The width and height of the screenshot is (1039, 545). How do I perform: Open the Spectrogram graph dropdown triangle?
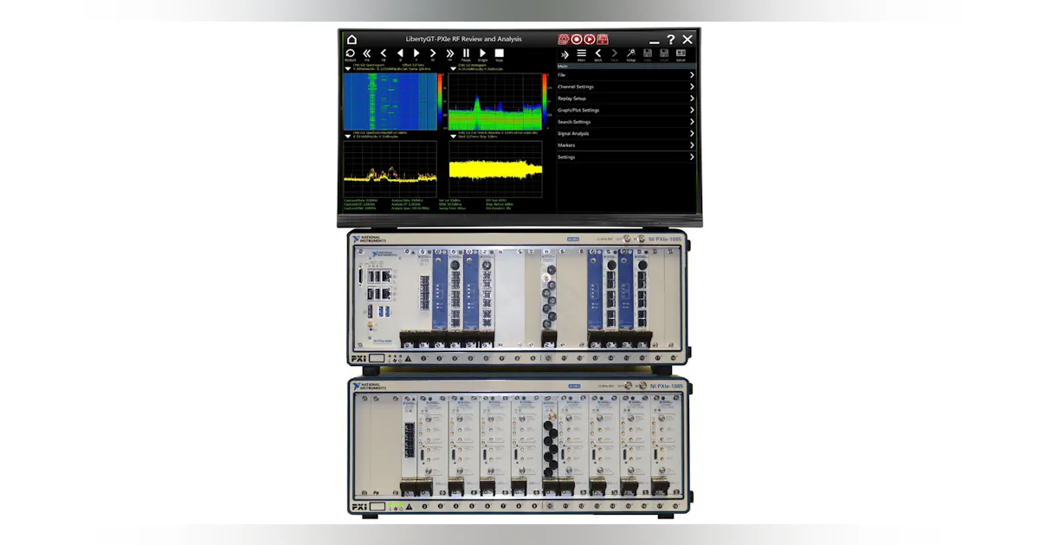(348, 68)
